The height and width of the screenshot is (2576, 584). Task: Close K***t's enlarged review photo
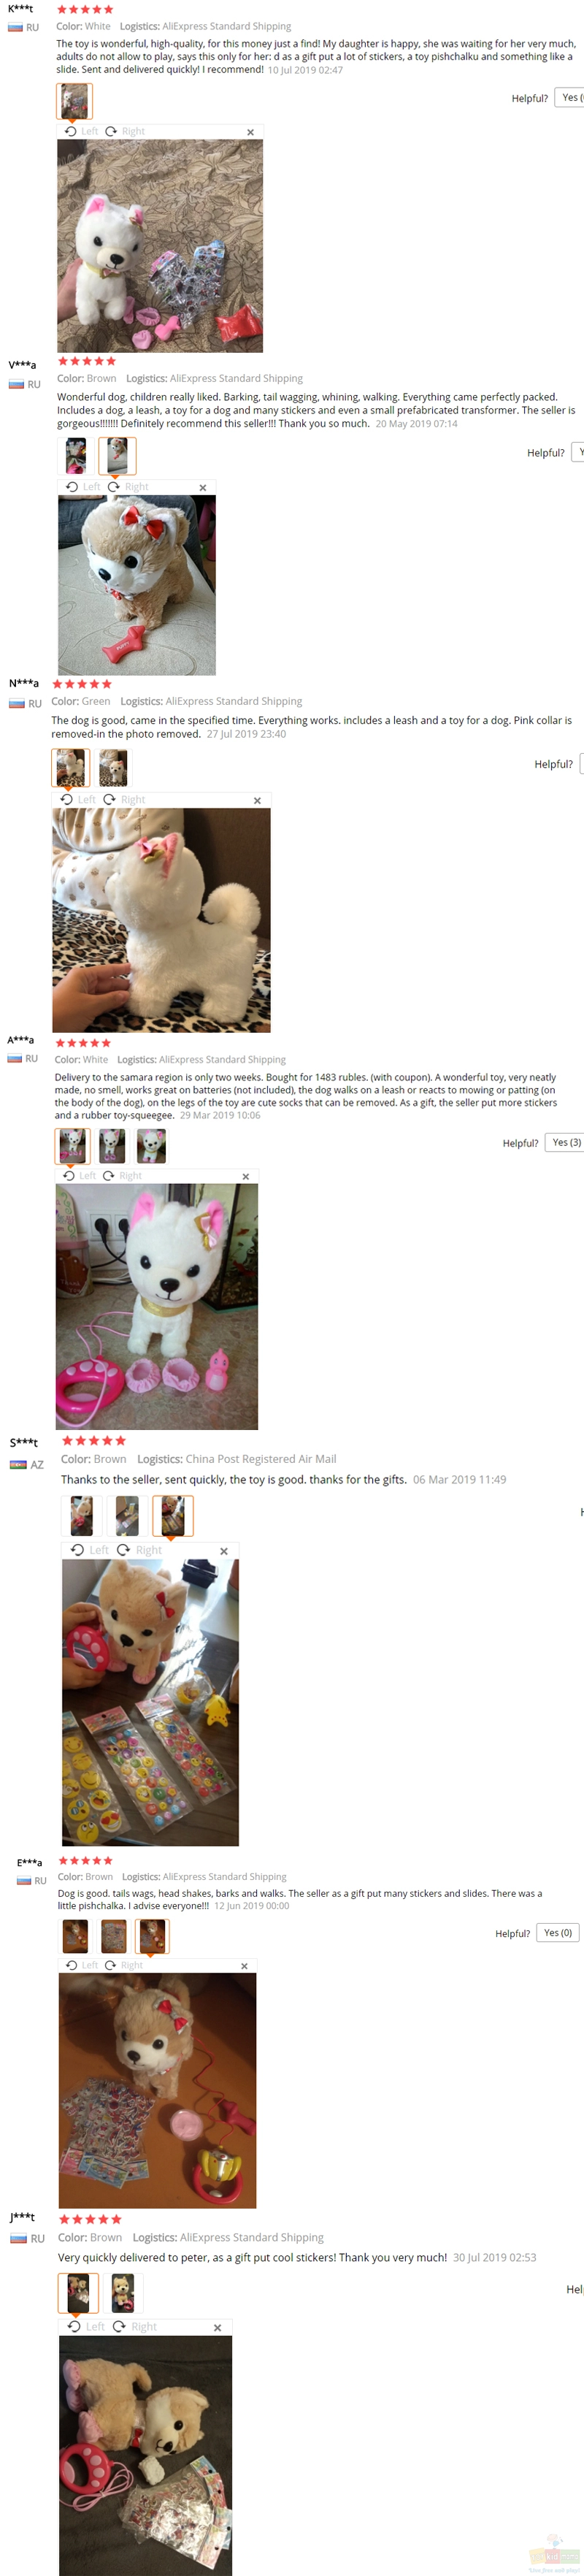pyautogui.click(x=250, y=132)
